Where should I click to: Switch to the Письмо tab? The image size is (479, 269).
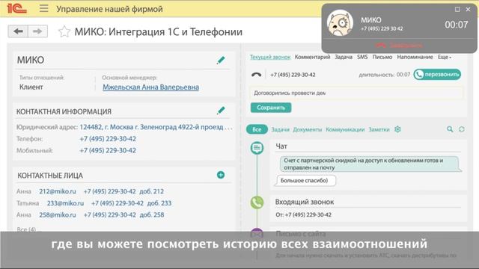382,57
